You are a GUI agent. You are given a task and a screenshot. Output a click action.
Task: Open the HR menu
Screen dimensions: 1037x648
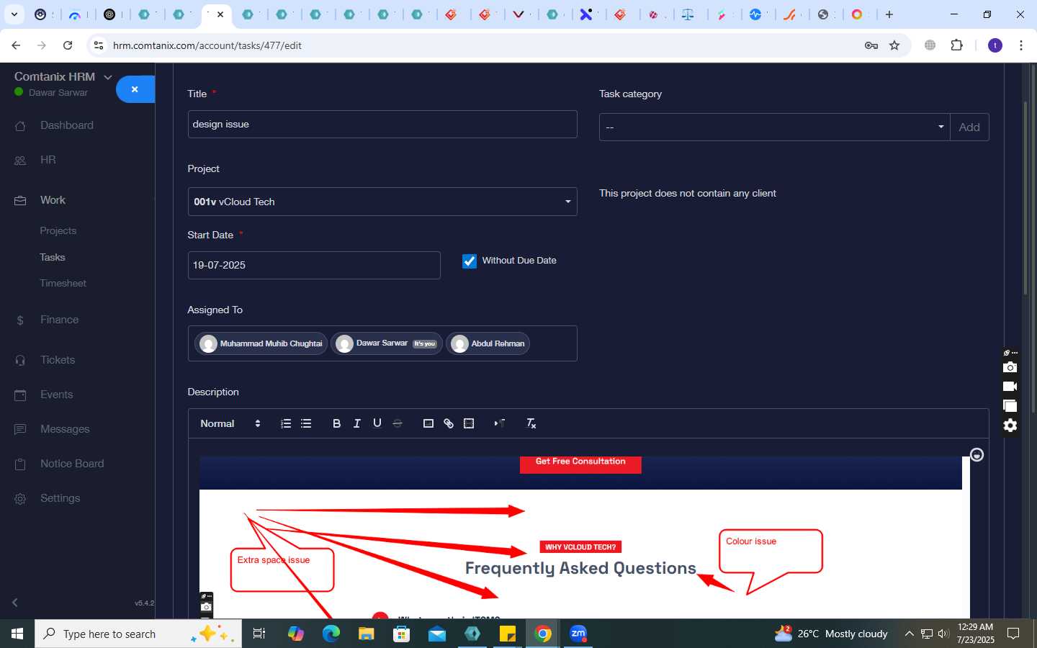[48, 160]
